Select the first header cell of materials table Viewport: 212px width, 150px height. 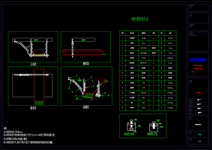[x=122, y=33]
